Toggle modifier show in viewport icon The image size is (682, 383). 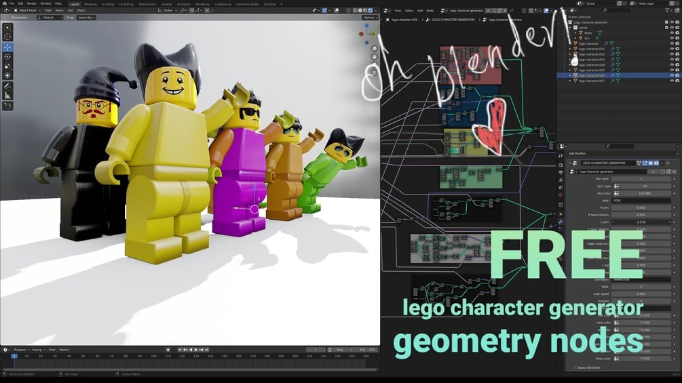pos(651,163)
